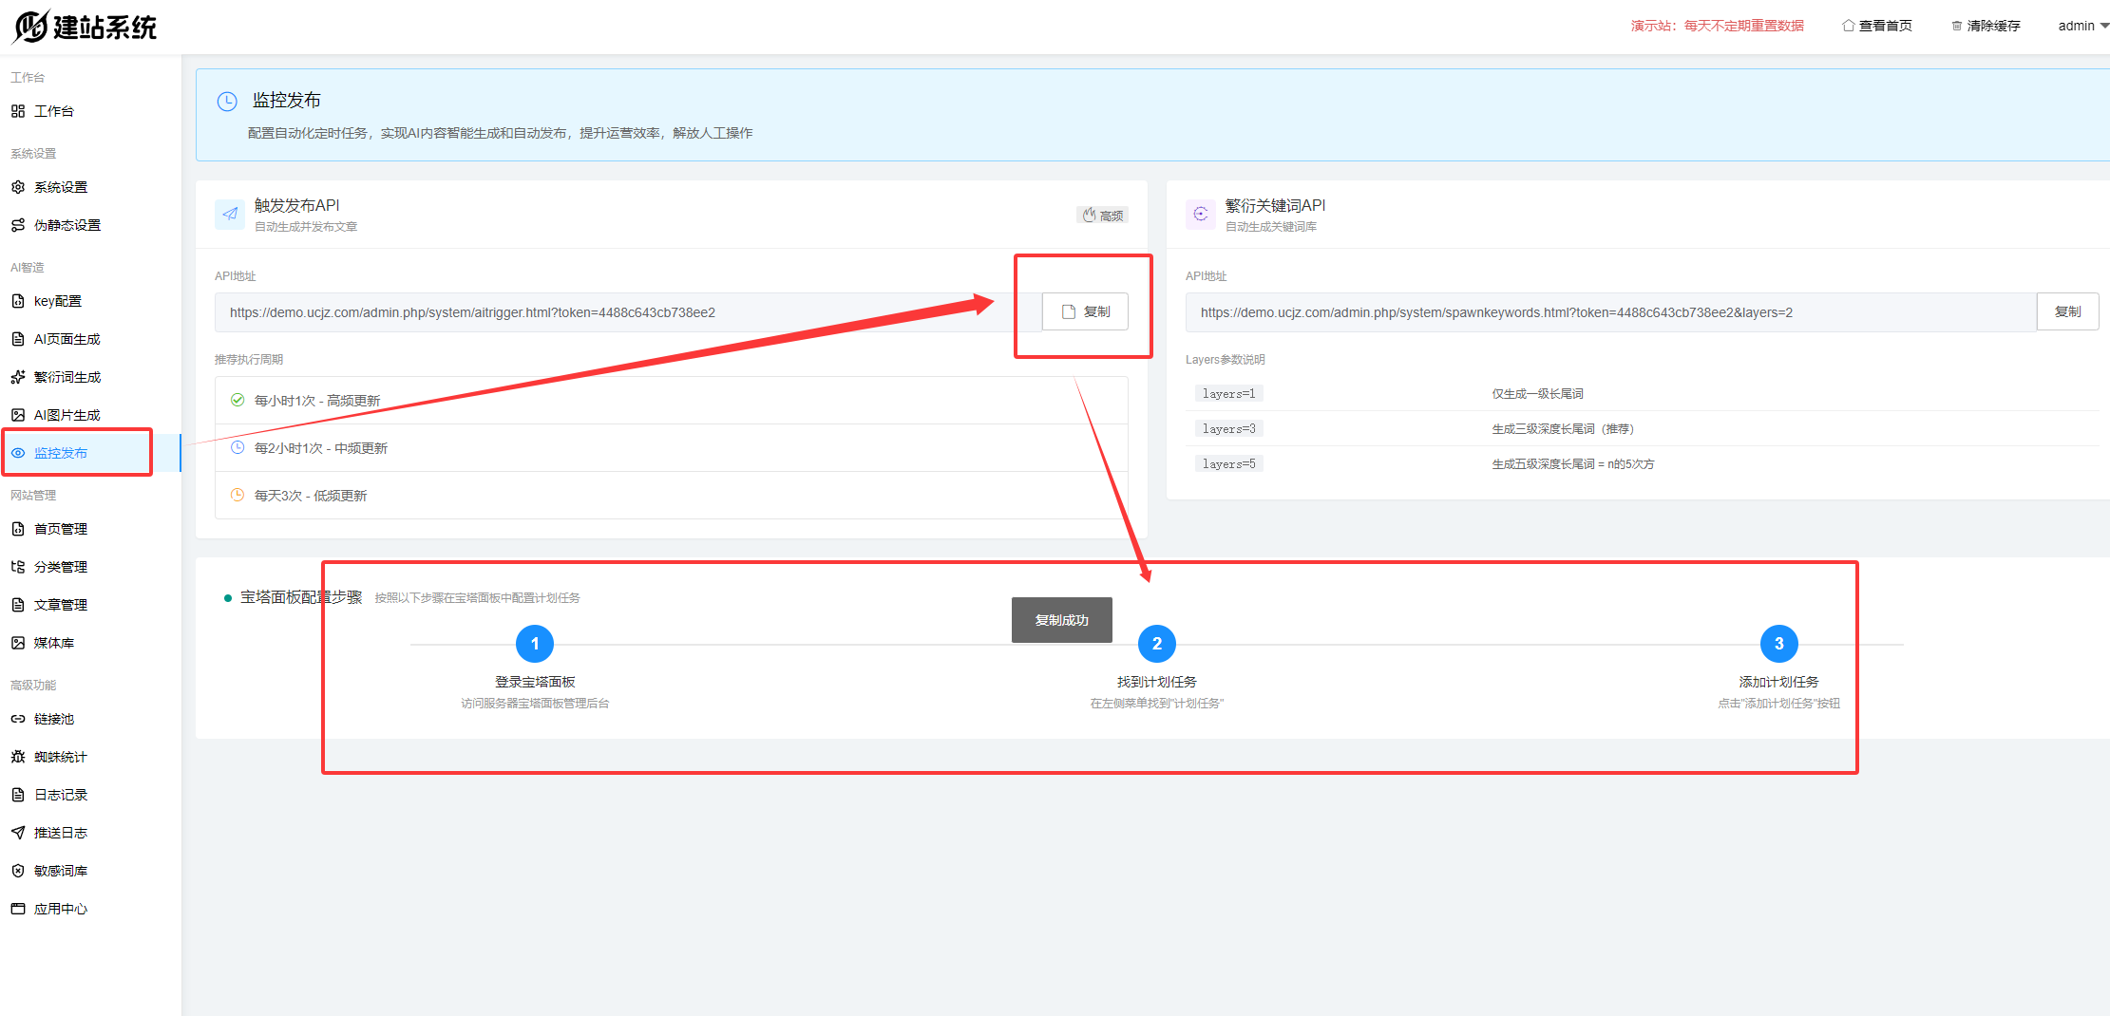This screenshot has width=2110, height=1016.
Task: Click the 工作台 grid icon
Action: tap(18, 111)
